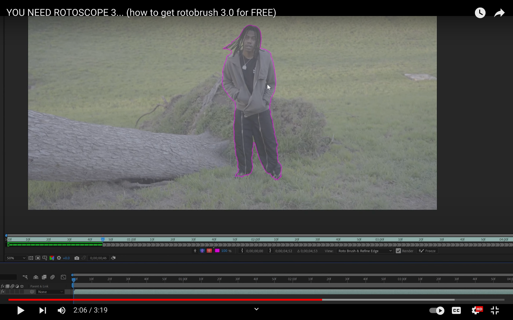513x320 pixels.
Task: Click the Freeze roto brush button
Action: 427,251
